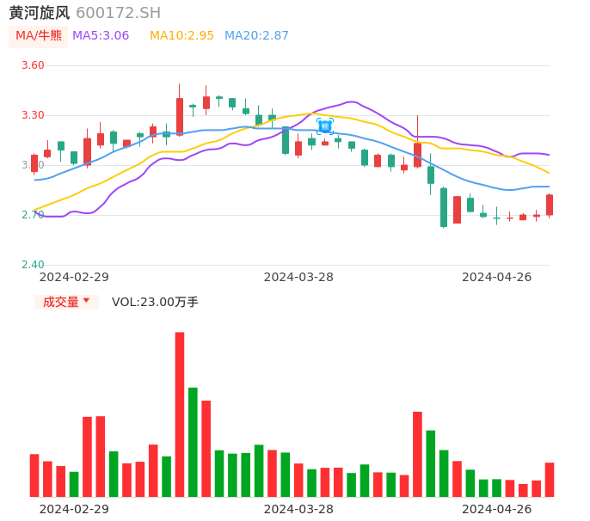Click the last red candlestick on the right
The height and width of the screenshot is (521, 590).
click(x=550, y=205)
